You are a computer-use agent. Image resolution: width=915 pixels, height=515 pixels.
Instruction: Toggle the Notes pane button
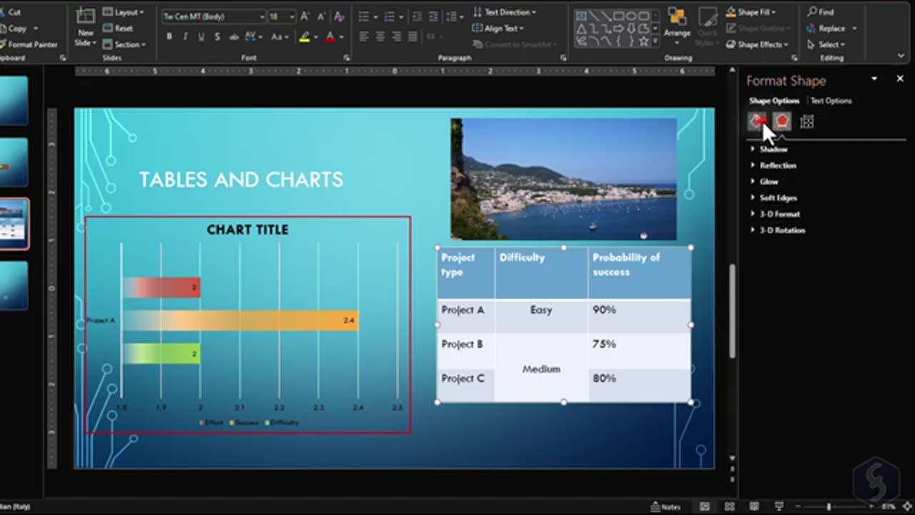pos(666,506)
